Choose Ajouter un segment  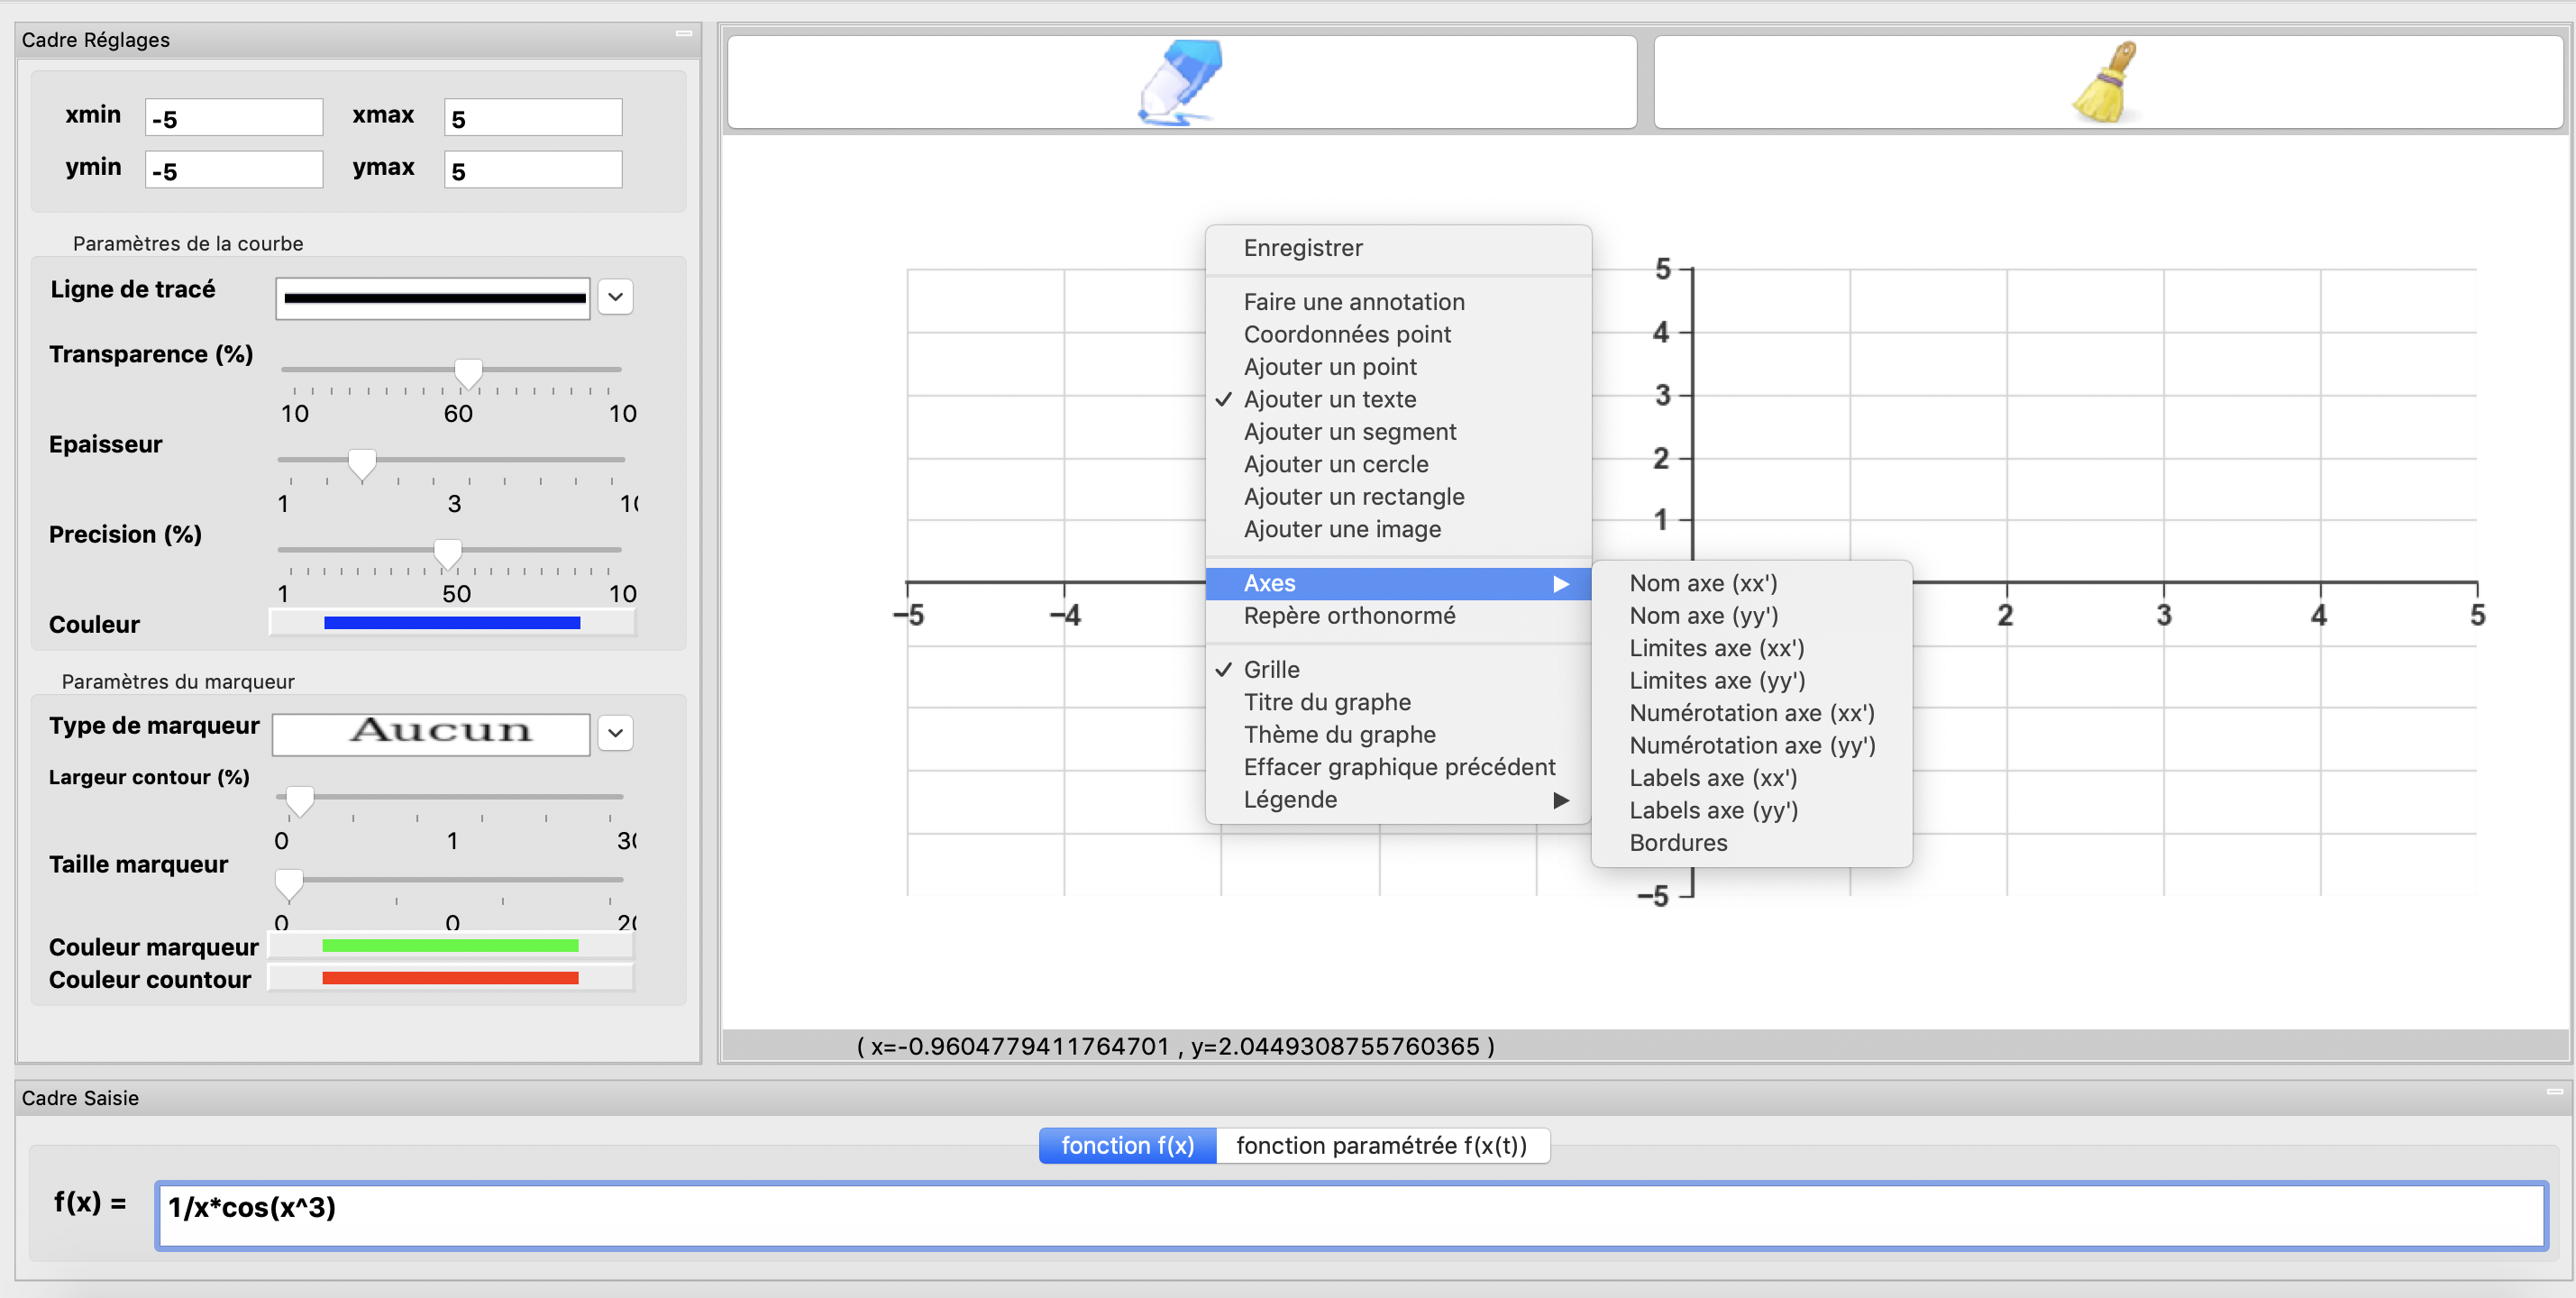pos(1398,432)
